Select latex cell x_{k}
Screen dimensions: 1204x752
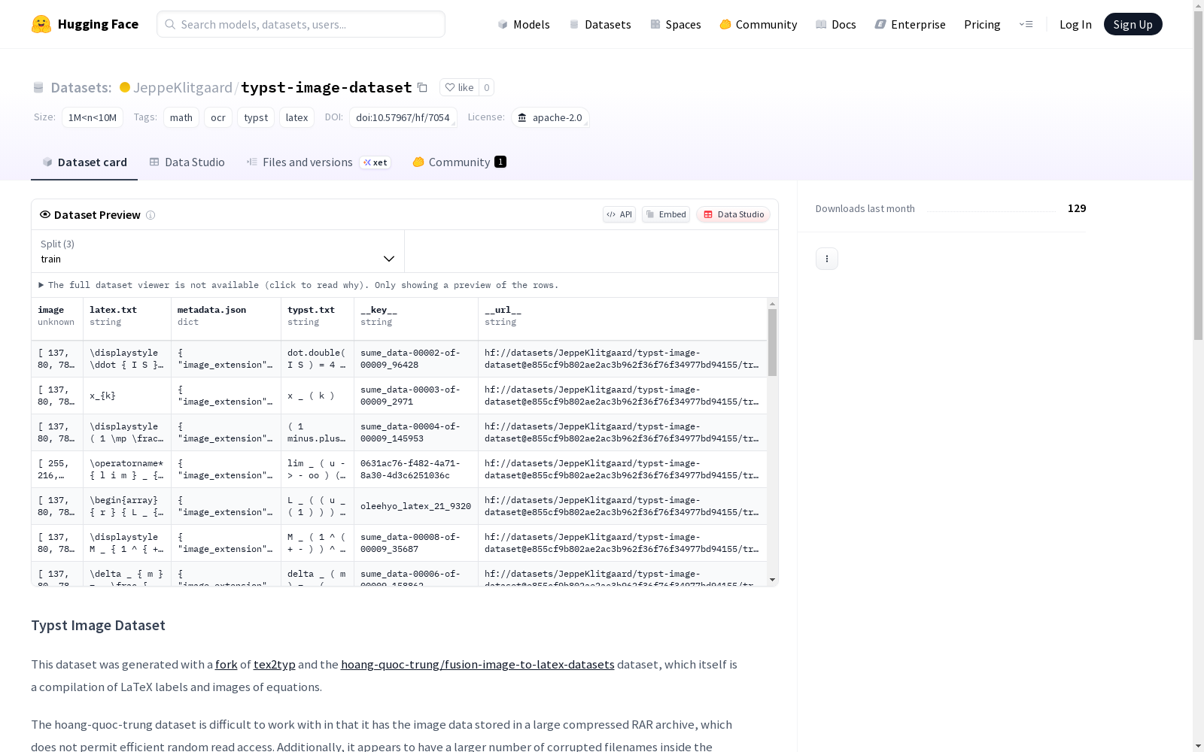(127, 396)
